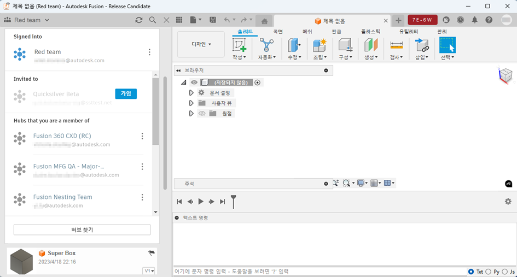Go to the Home tab icon

pos(264,21)
